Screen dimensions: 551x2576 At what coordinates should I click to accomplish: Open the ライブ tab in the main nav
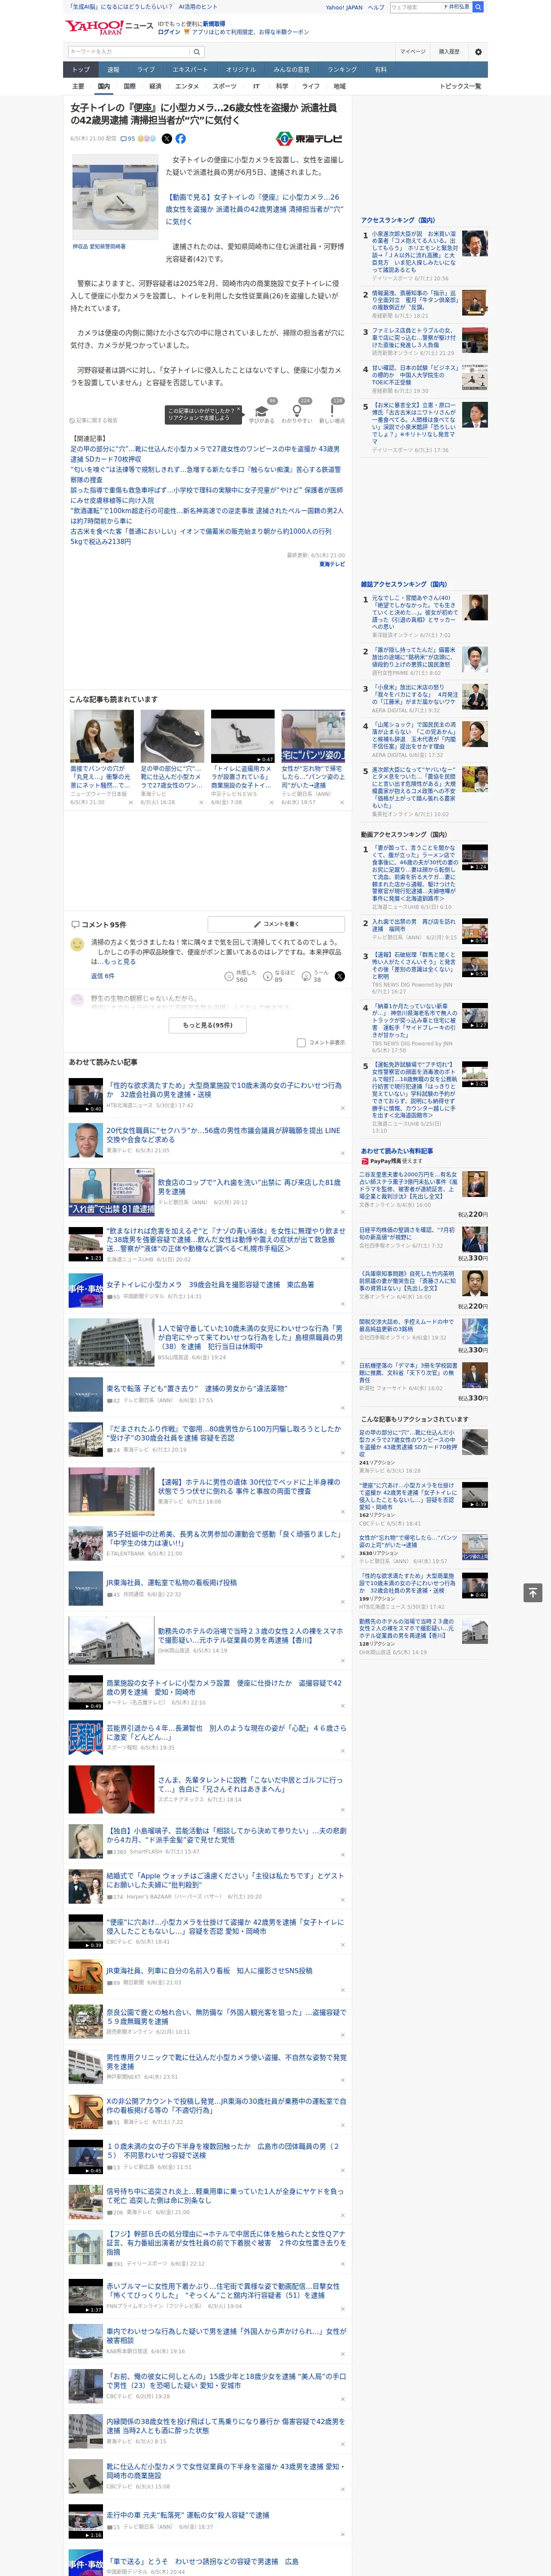[x=146, y=70]
